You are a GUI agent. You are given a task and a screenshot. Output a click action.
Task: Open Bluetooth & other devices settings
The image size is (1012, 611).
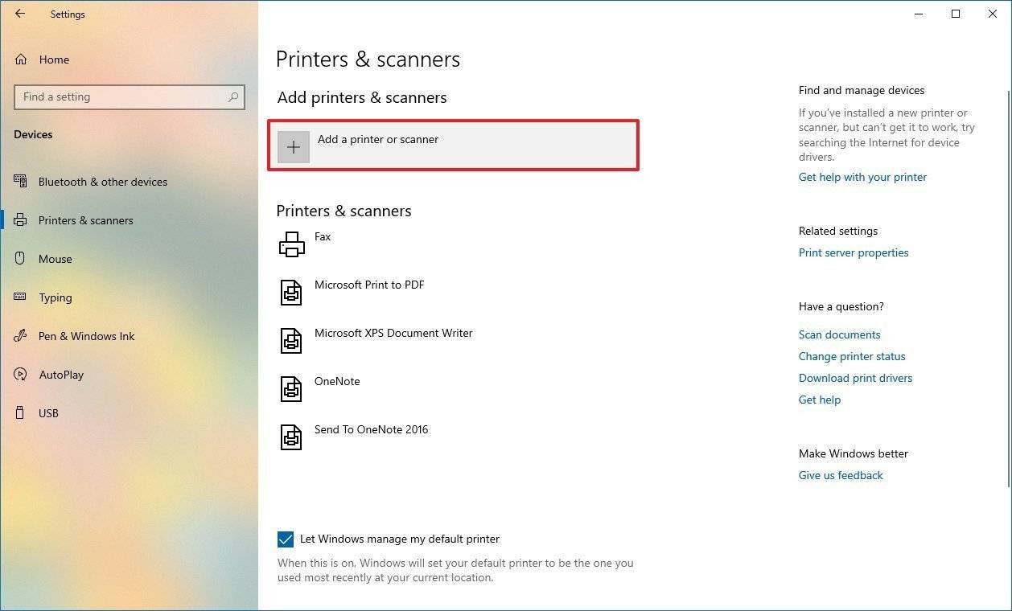pos(102,182)
